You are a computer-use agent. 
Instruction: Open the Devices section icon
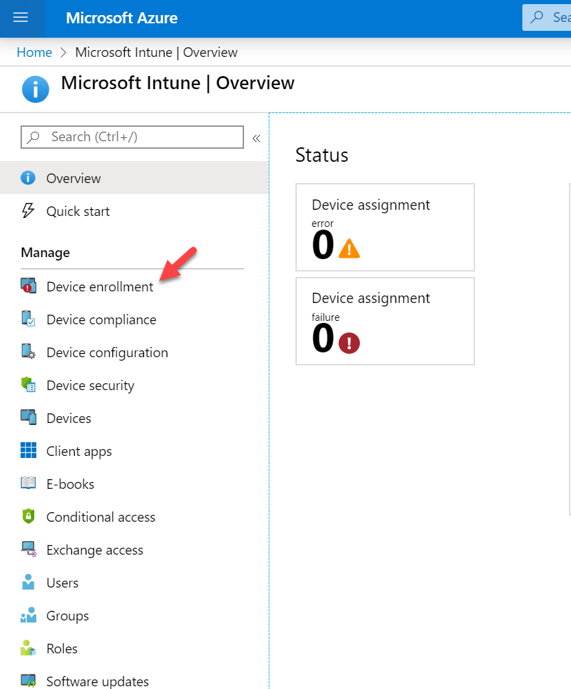[x=29, y=418]
